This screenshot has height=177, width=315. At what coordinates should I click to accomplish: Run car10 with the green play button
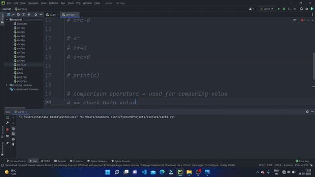coord(279,9)
